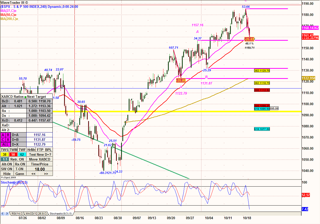Click the green square next to XABCD Ratios
Screen dimensions: 320x224
(25, 97)
